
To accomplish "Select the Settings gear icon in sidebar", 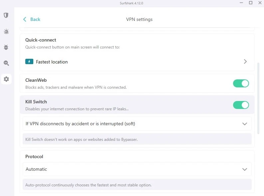I will (x=6, y=79).
